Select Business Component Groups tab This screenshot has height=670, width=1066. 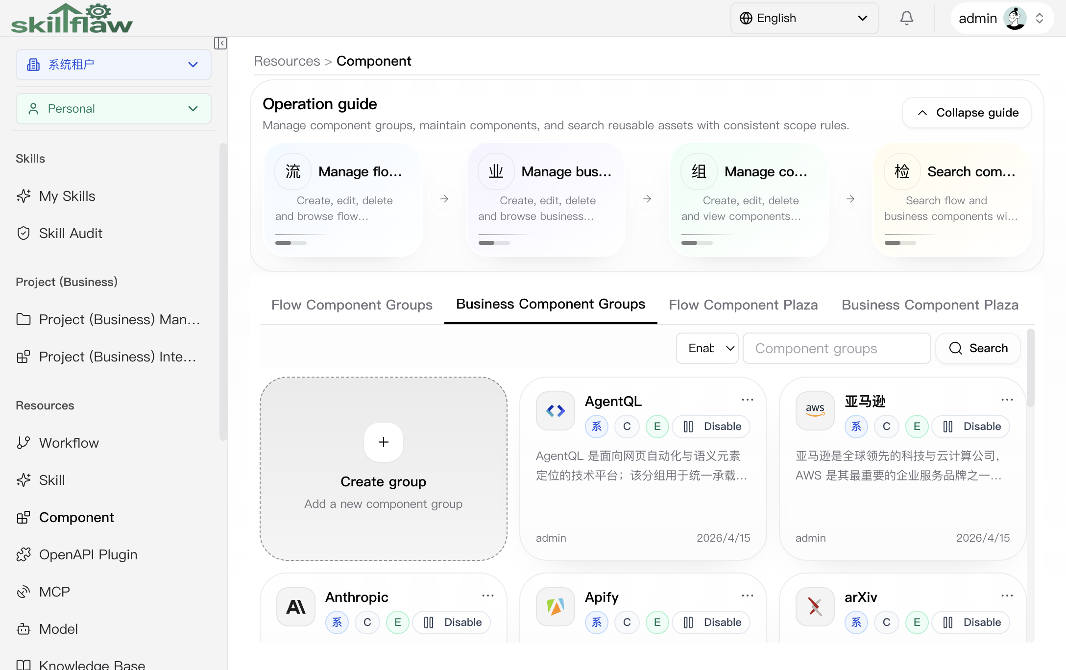click(551, 304)
